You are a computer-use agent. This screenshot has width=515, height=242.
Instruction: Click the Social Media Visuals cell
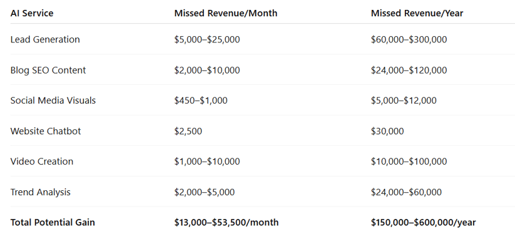pyautogui.click(x=53, y=100)
